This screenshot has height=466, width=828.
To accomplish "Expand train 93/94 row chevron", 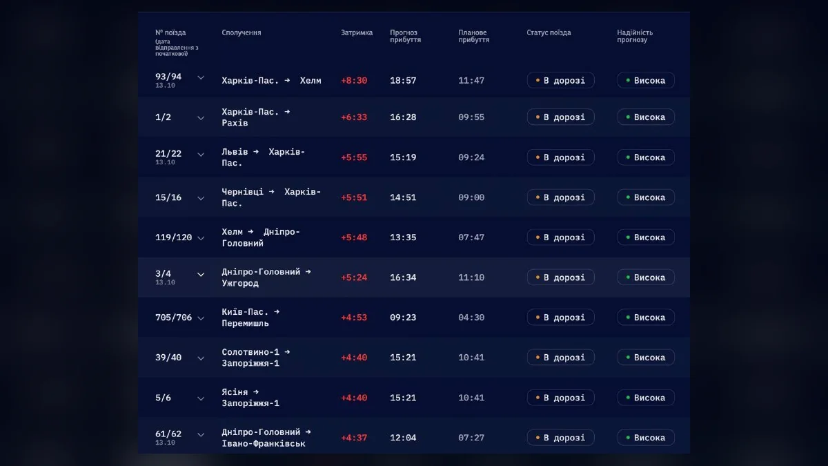I will pos(201,77).
